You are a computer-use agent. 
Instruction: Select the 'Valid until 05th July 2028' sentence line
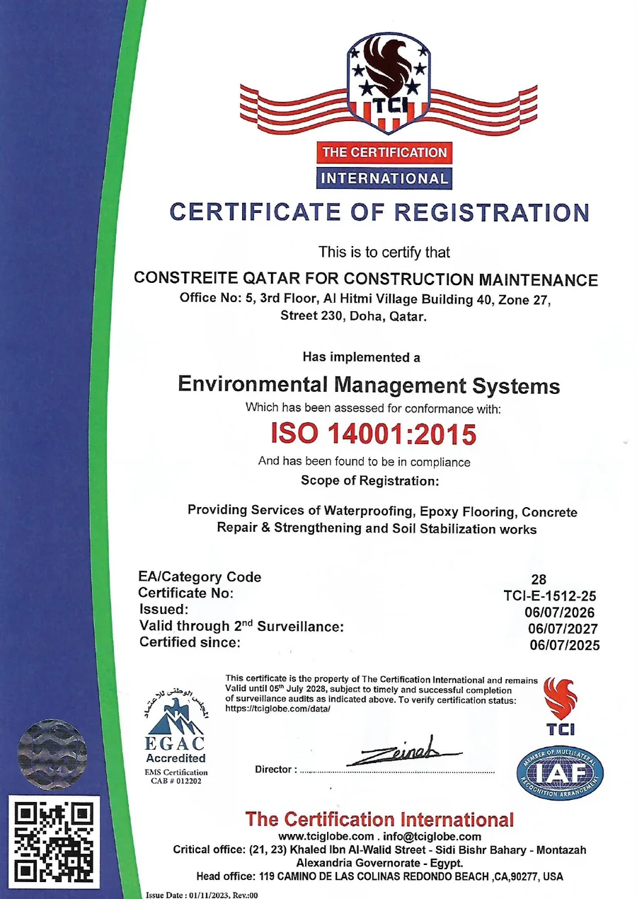click(x=369, y=690)
